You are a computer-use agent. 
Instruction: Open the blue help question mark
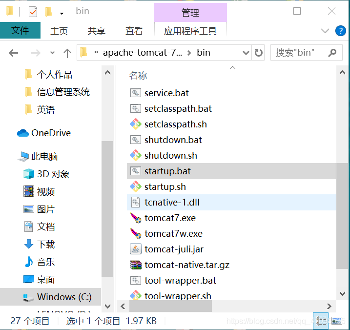tap(341, 31)
